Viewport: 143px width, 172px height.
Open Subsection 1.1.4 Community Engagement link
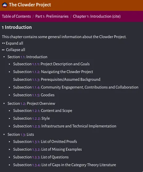tap(76, 87)
